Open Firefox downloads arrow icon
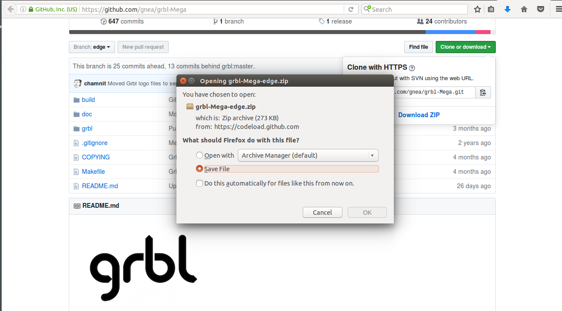Viewport: 562px width, 311px height. tap(508, 9)
